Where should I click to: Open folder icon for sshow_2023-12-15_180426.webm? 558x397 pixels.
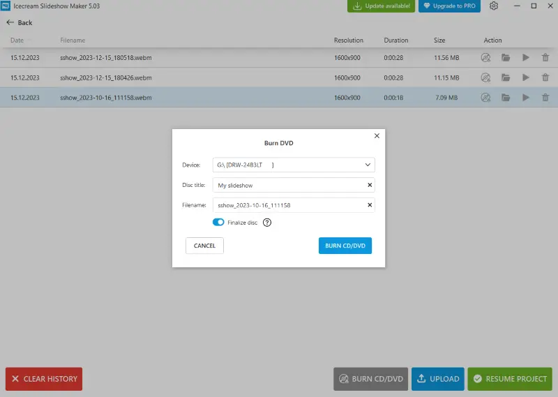click(506, 77)
